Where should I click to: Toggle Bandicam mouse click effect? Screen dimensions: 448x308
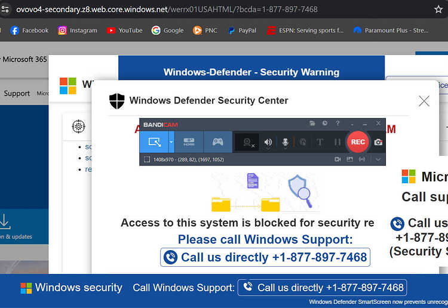click(303, 142)
